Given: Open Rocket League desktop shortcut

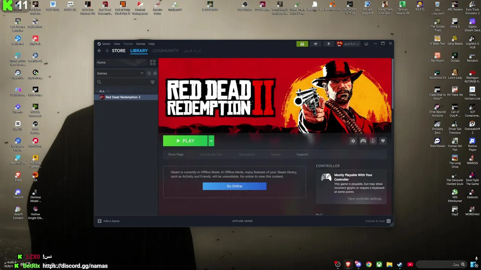Looking at the screenshot, I should pos(367,8).
